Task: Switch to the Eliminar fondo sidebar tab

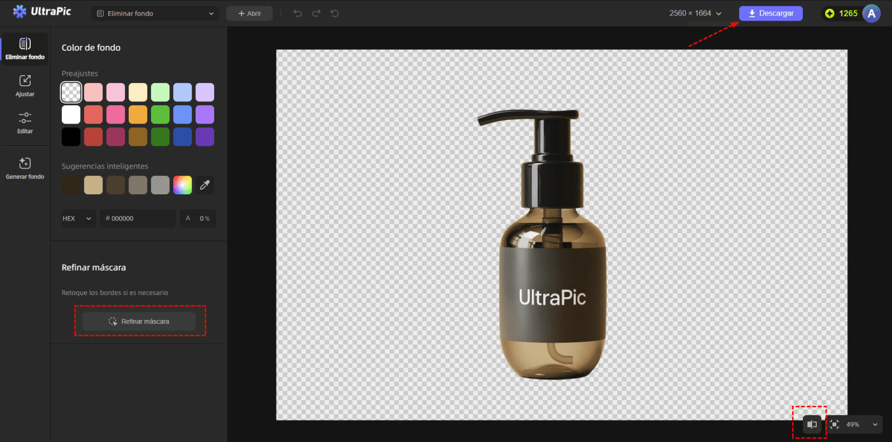Action: tap(25, 49)
